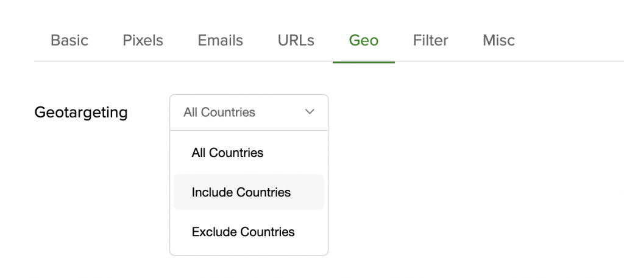
Task: Select the URLs tab
Action: (296, 41)
